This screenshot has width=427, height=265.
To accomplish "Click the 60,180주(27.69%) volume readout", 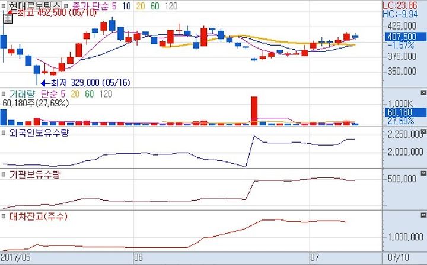I will (36, 103).
